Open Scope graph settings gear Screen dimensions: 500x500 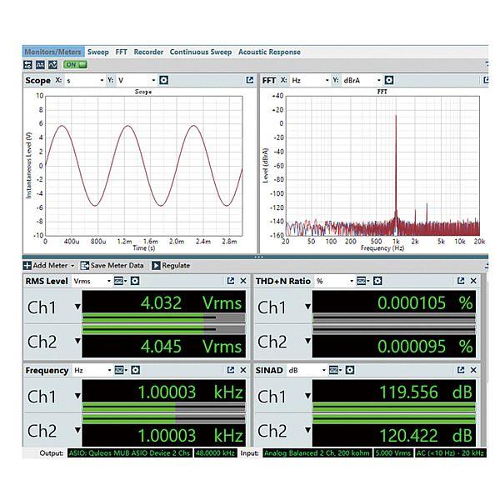click(x=164, y=80)
